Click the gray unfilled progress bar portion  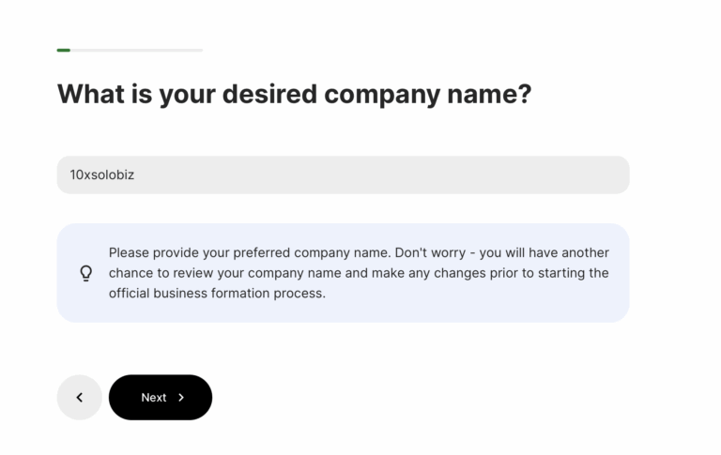[136, 50]
